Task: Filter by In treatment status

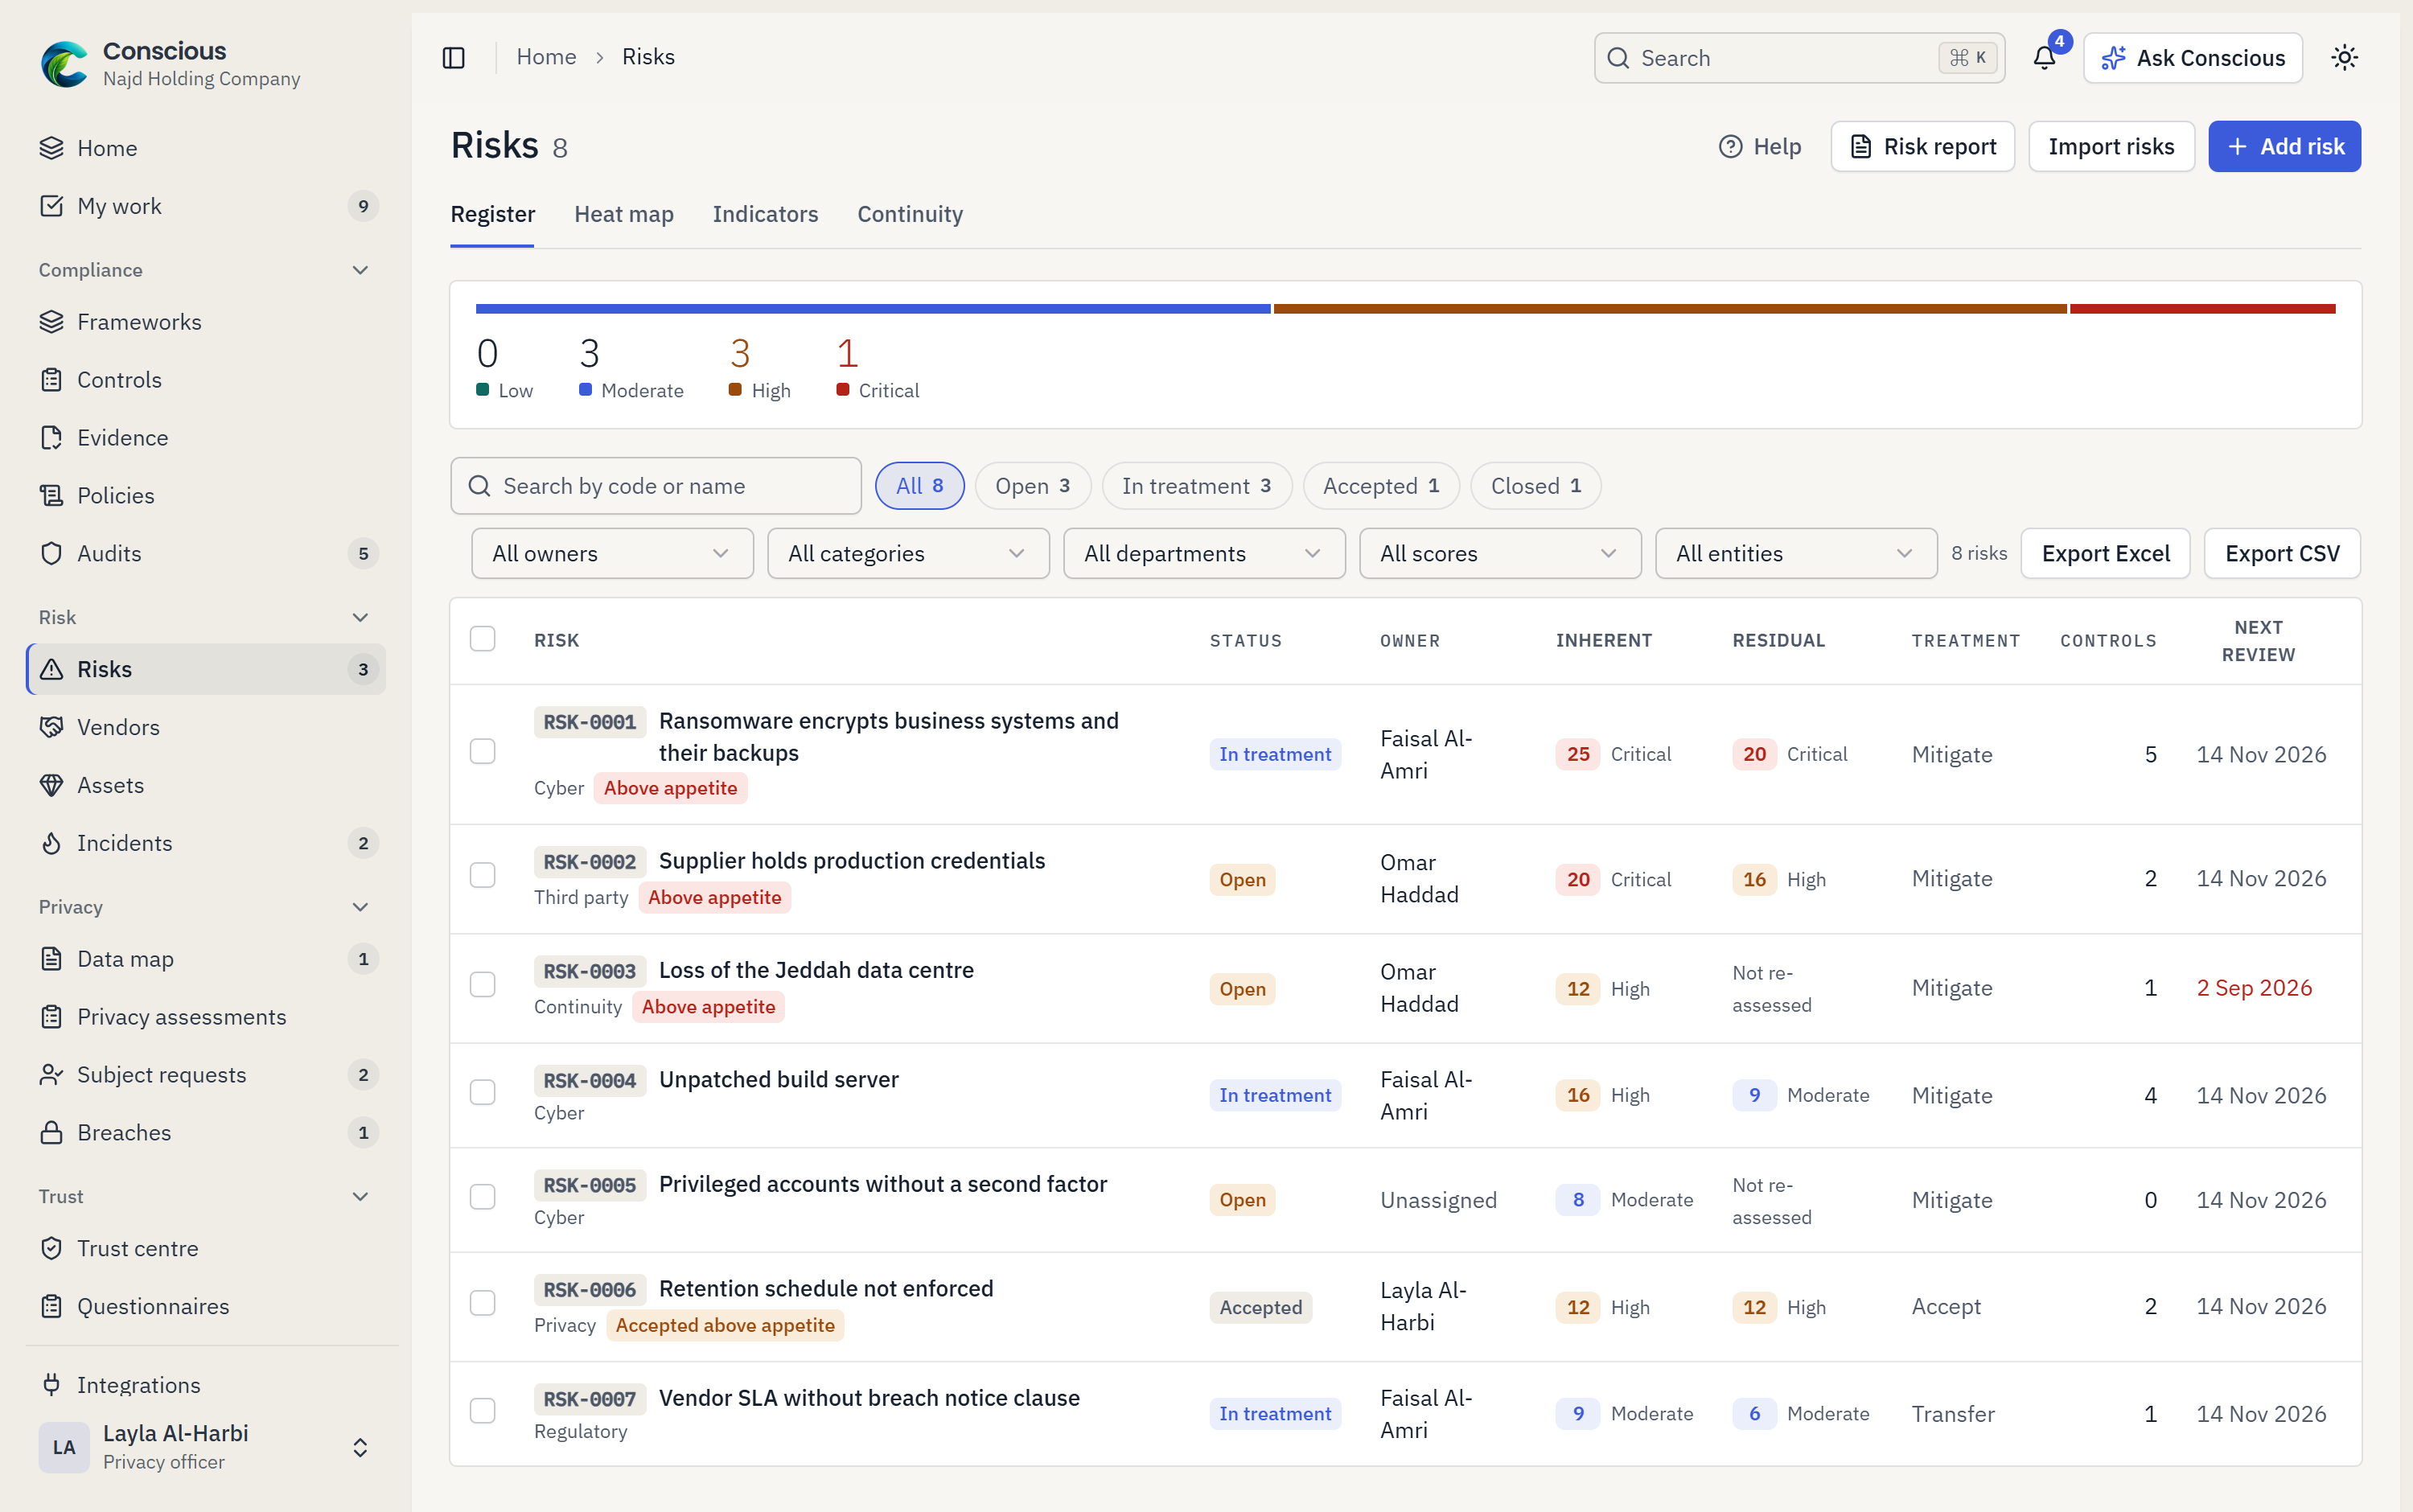Action: click(1197, 486)
